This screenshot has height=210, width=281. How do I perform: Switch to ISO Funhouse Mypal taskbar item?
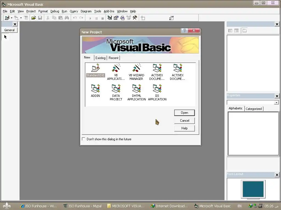[83, 206]
